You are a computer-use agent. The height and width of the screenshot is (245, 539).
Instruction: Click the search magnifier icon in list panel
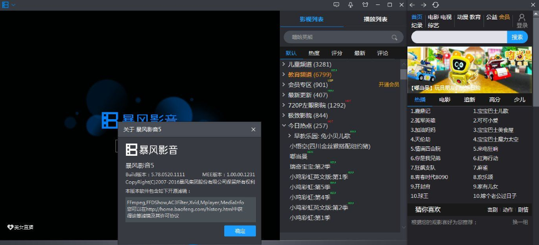394,37
